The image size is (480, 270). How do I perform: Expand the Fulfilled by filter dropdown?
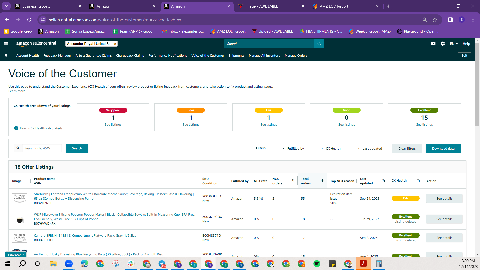(x=293, y=148)
